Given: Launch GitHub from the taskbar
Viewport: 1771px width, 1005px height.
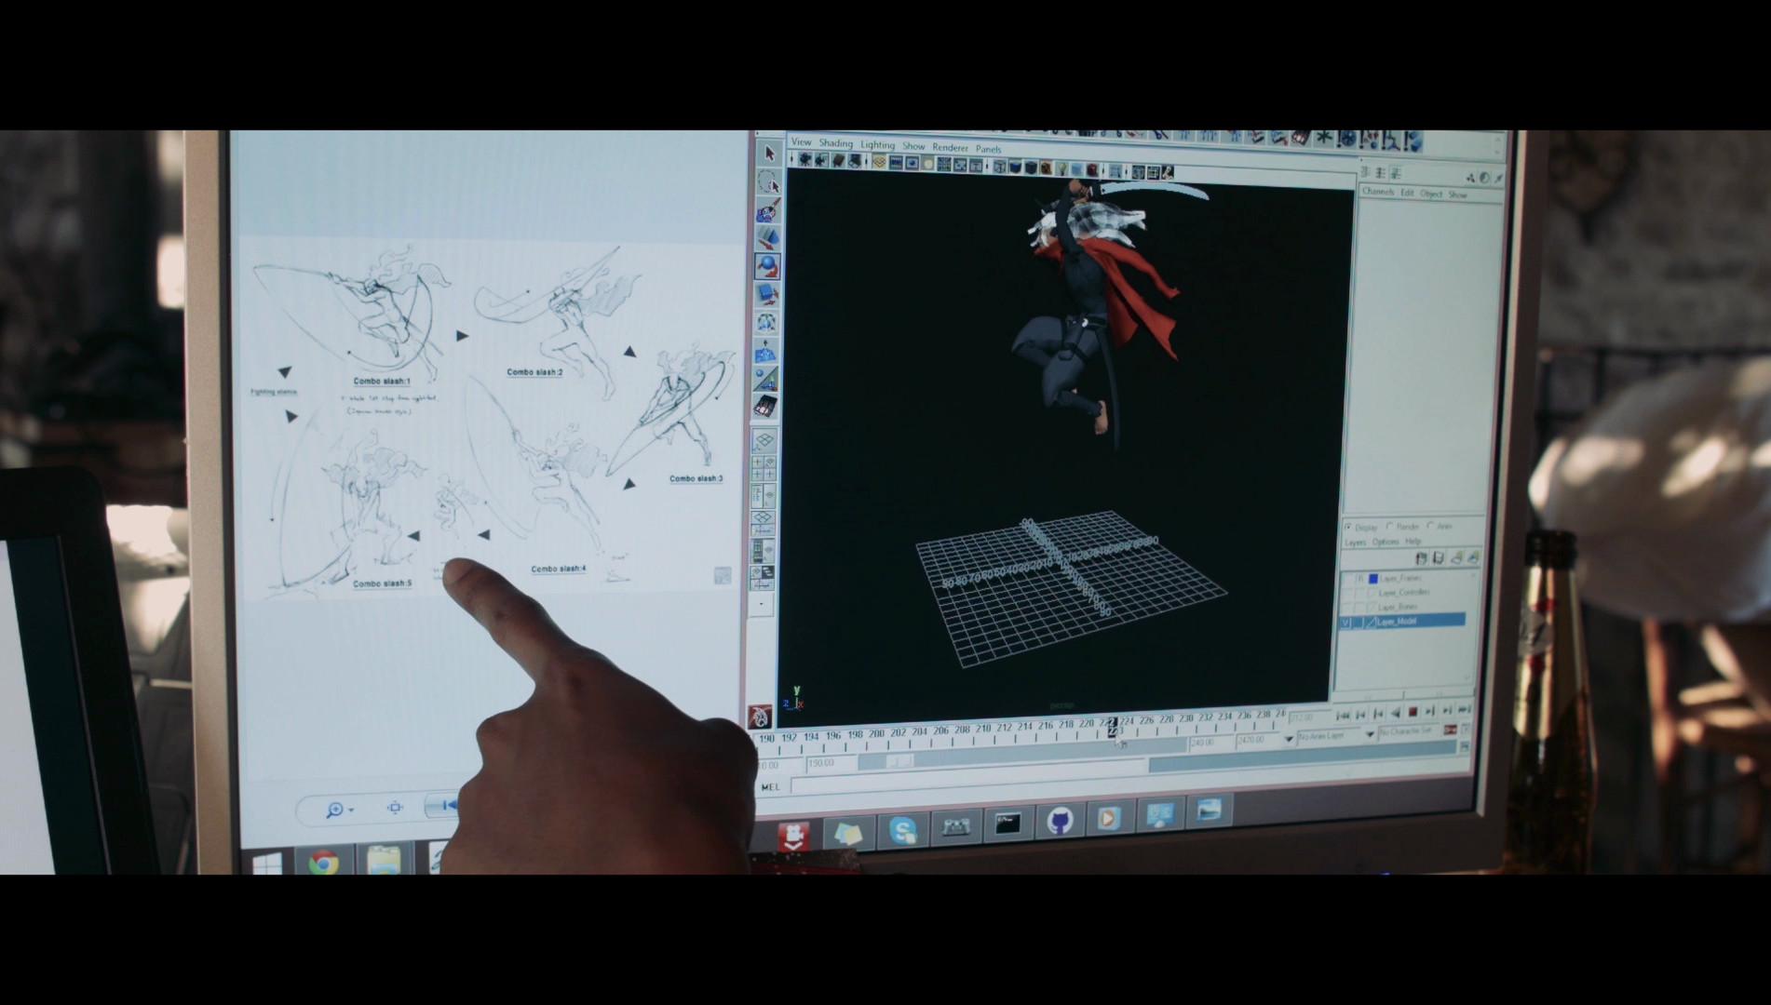Looking at the screenshot, I should [x=1057, y=823].
